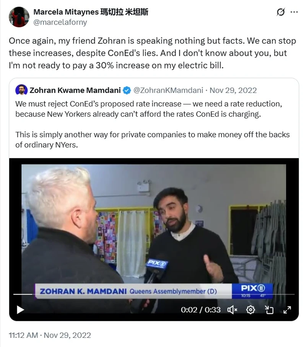Enable picture-in-picture mode for video
This screenshot has height=347, width=306.
tap(269, 310)
